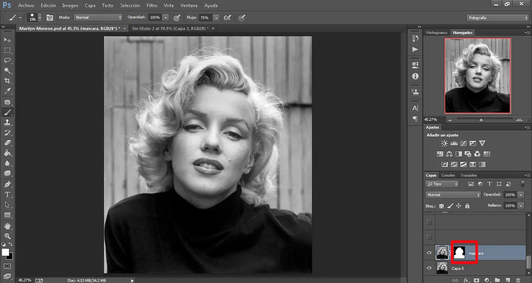This screenshot has height=283, width=532.
Task: Open the History panel icon
Action: 415,38
